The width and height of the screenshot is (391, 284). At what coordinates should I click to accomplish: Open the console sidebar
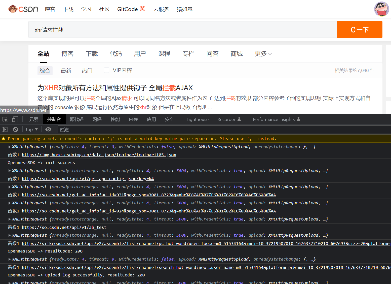[x=5, y=129]
